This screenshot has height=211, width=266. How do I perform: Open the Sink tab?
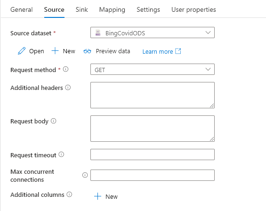coord(81,9)
